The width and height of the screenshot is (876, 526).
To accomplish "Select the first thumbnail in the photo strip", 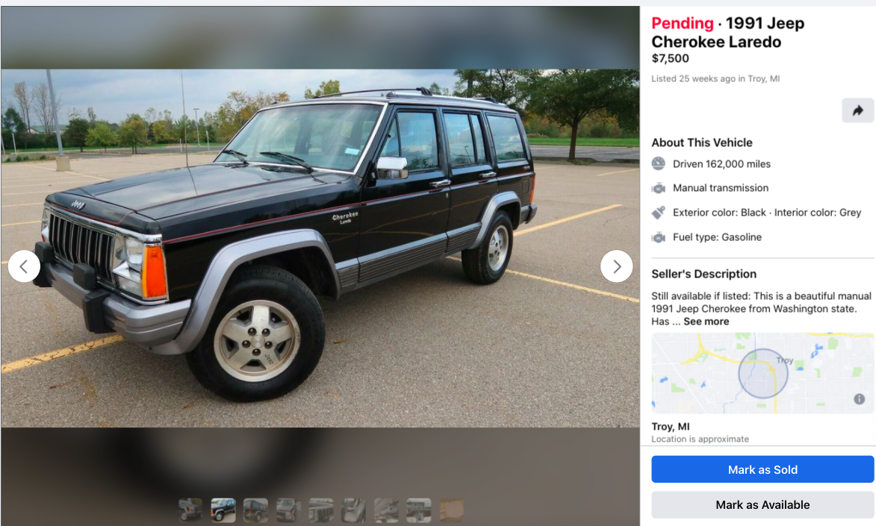I will [x=190, y=510].
